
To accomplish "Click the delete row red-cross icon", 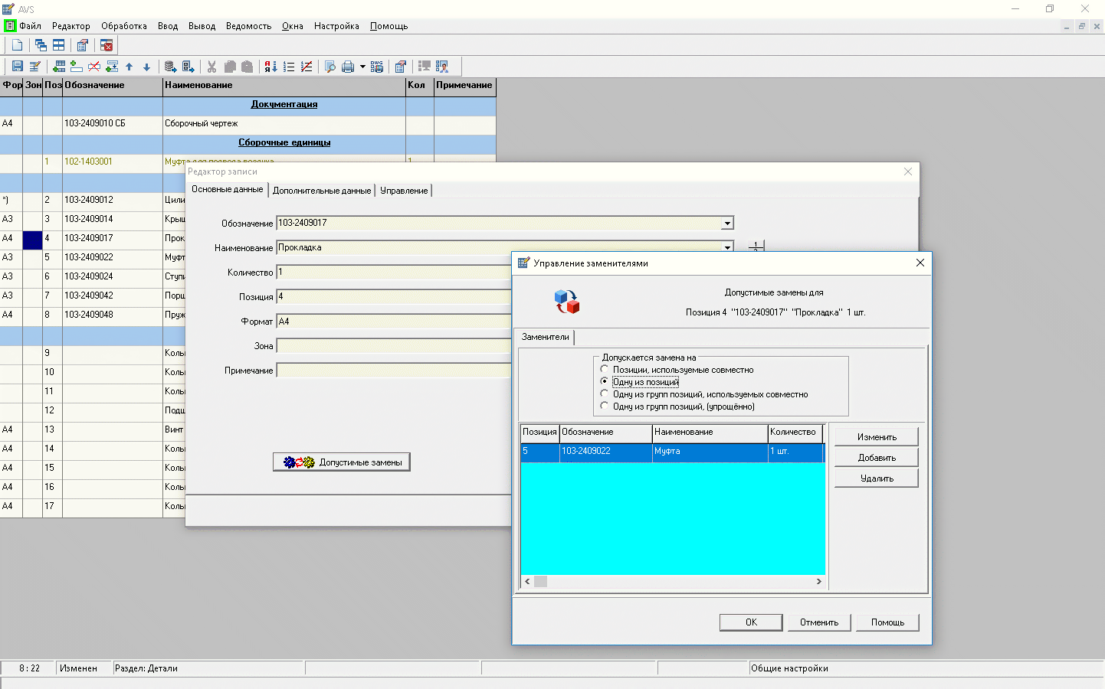I will click(94, 67).
